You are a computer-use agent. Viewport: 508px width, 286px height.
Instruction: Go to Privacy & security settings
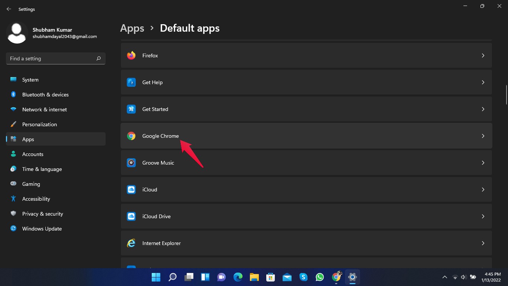click(x=43, y=214)
